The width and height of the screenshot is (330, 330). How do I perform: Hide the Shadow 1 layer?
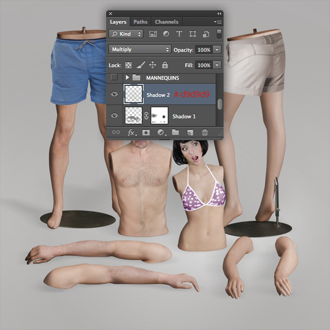[x=114, y=116]
